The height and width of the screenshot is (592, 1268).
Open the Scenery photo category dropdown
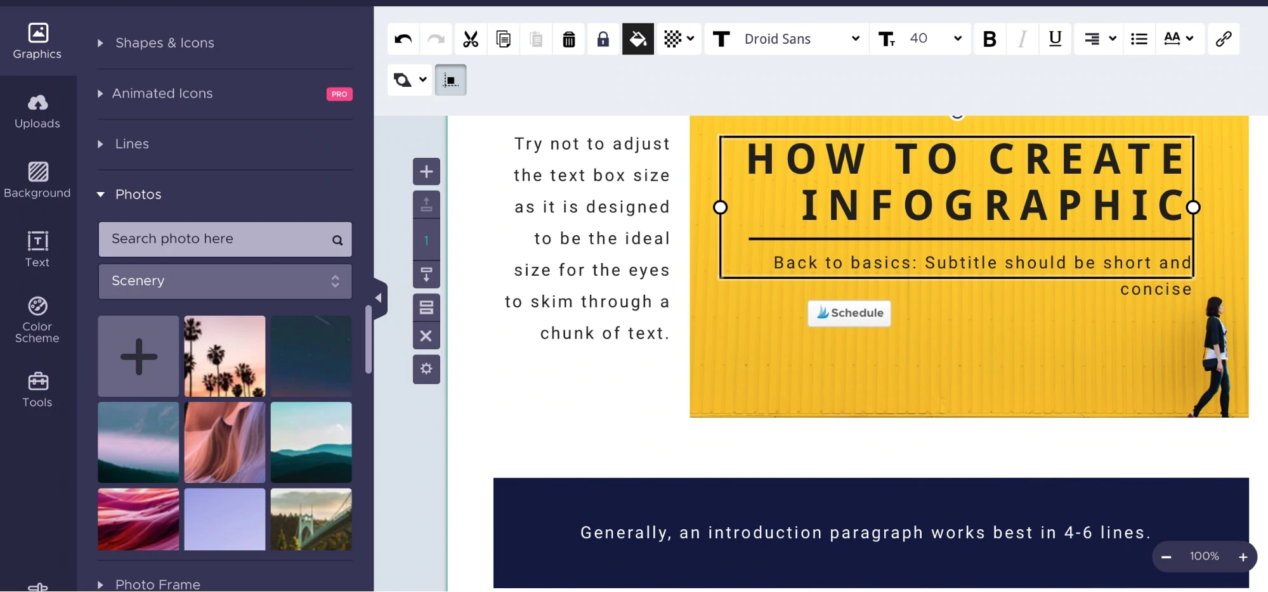(x=225, y=281)
